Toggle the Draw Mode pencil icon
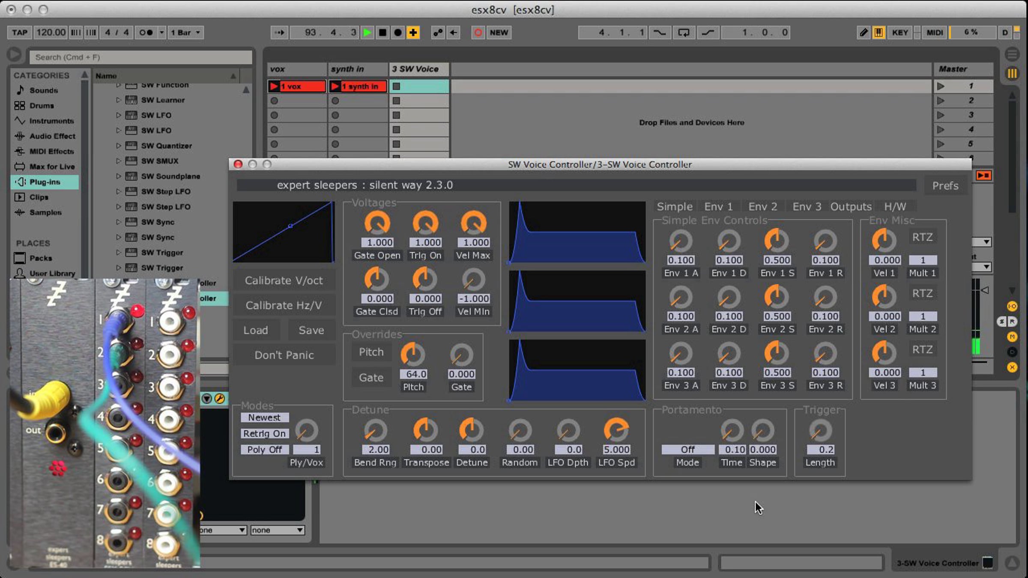 [x=864, y=33]
